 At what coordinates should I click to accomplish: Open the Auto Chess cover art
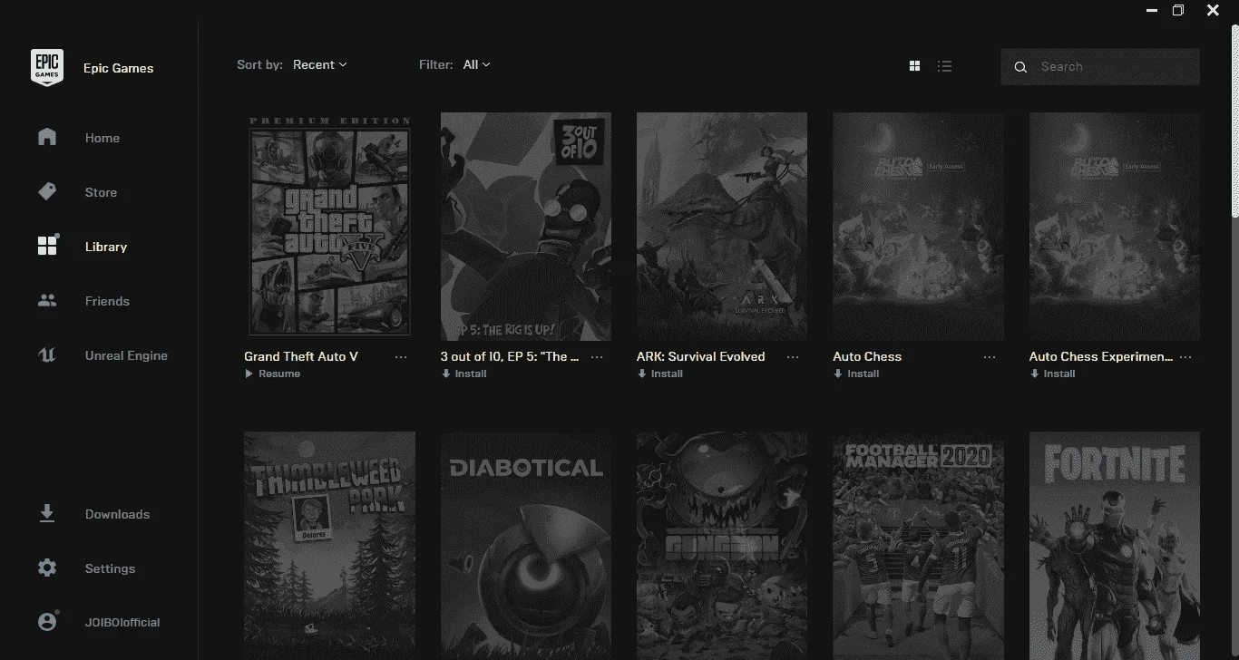point(918,227)
